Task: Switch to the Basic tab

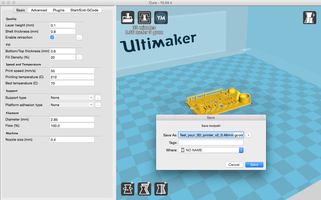Action: click(x=21, y=10)
